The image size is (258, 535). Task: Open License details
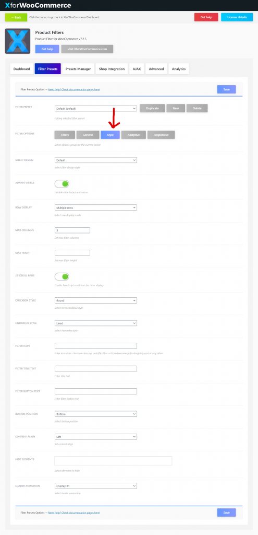pyautogui.click(x=237, y=17)
